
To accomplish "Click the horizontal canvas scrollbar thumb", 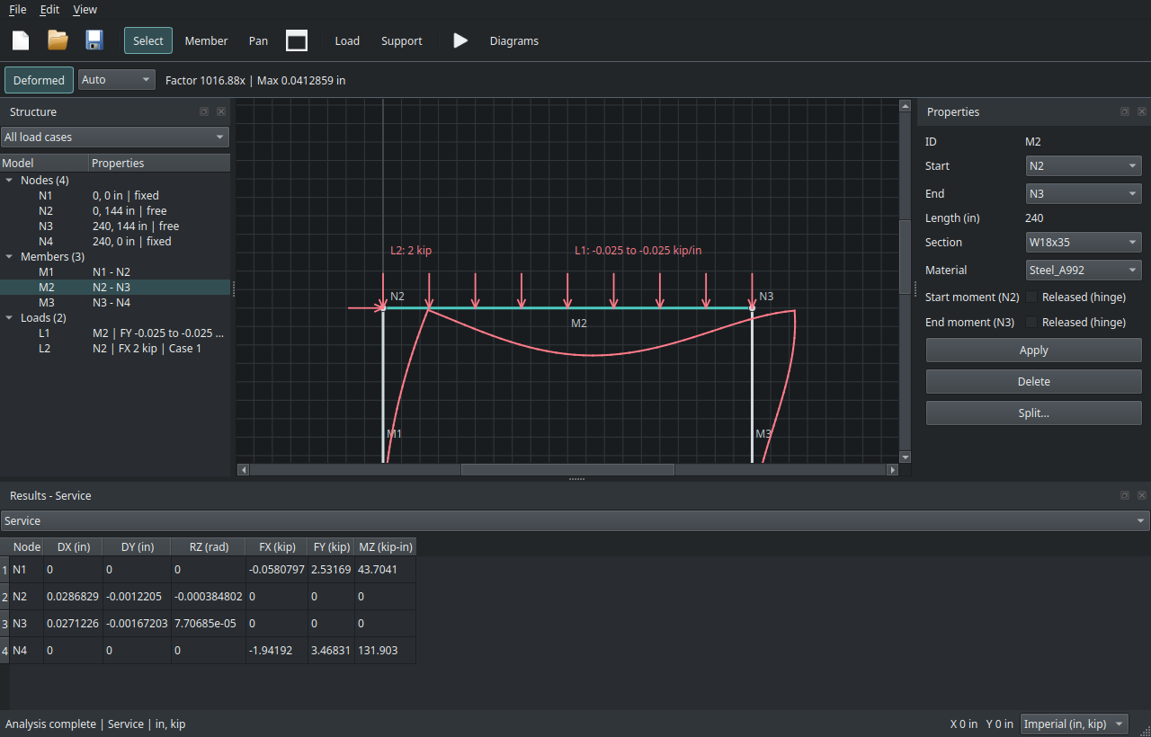I will [567, 469].
